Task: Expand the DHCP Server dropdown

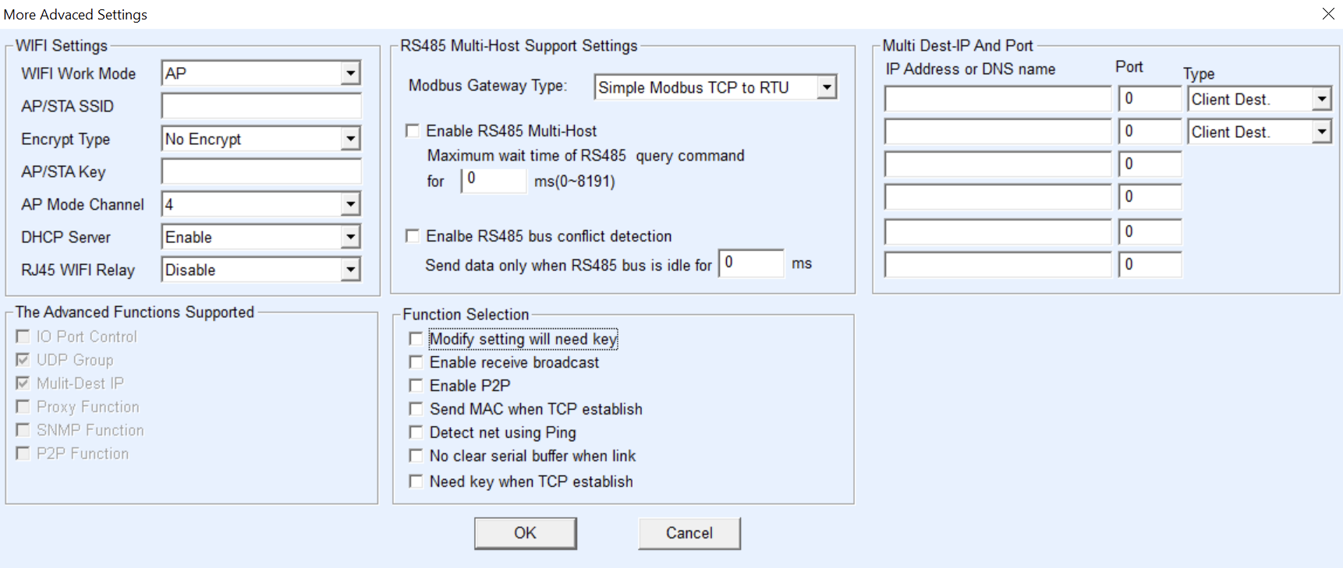Action: click(x=351, y=237)
